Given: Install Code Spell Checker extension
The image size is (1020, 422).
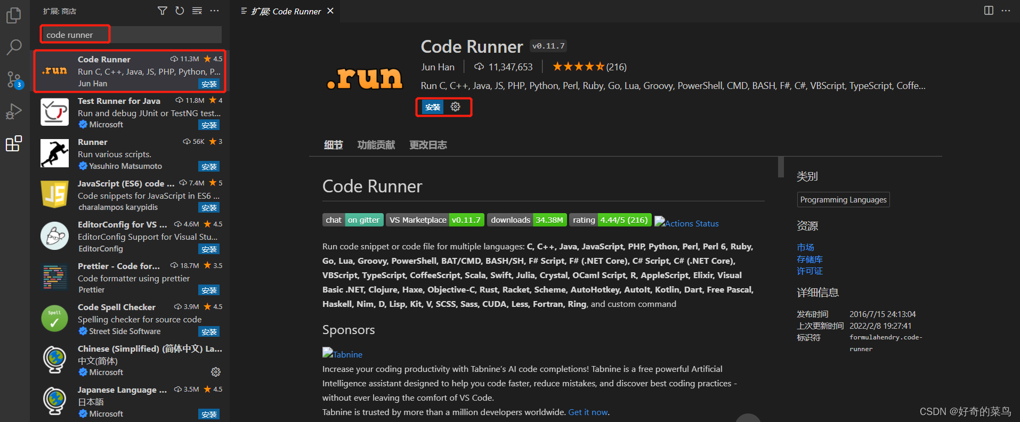Looking at the screenshot, I should pyautogui.click(x=209, y=332).
